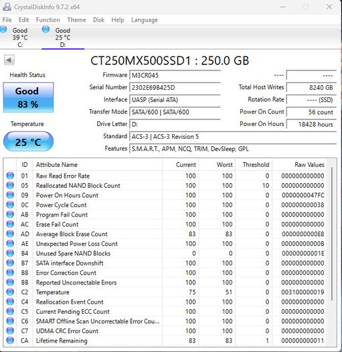The image size is (342, 352).
Task: Click status orb of Average Block Erase Count
Action: [x=10, y=234]
